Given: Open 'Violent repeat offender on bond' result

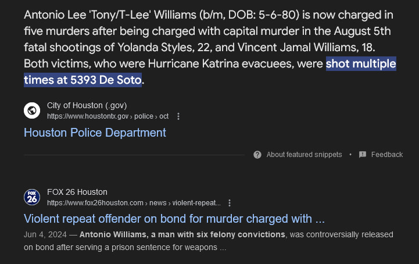Looking at the screenshot, I should pyautogui.click(x=174, y=219).
